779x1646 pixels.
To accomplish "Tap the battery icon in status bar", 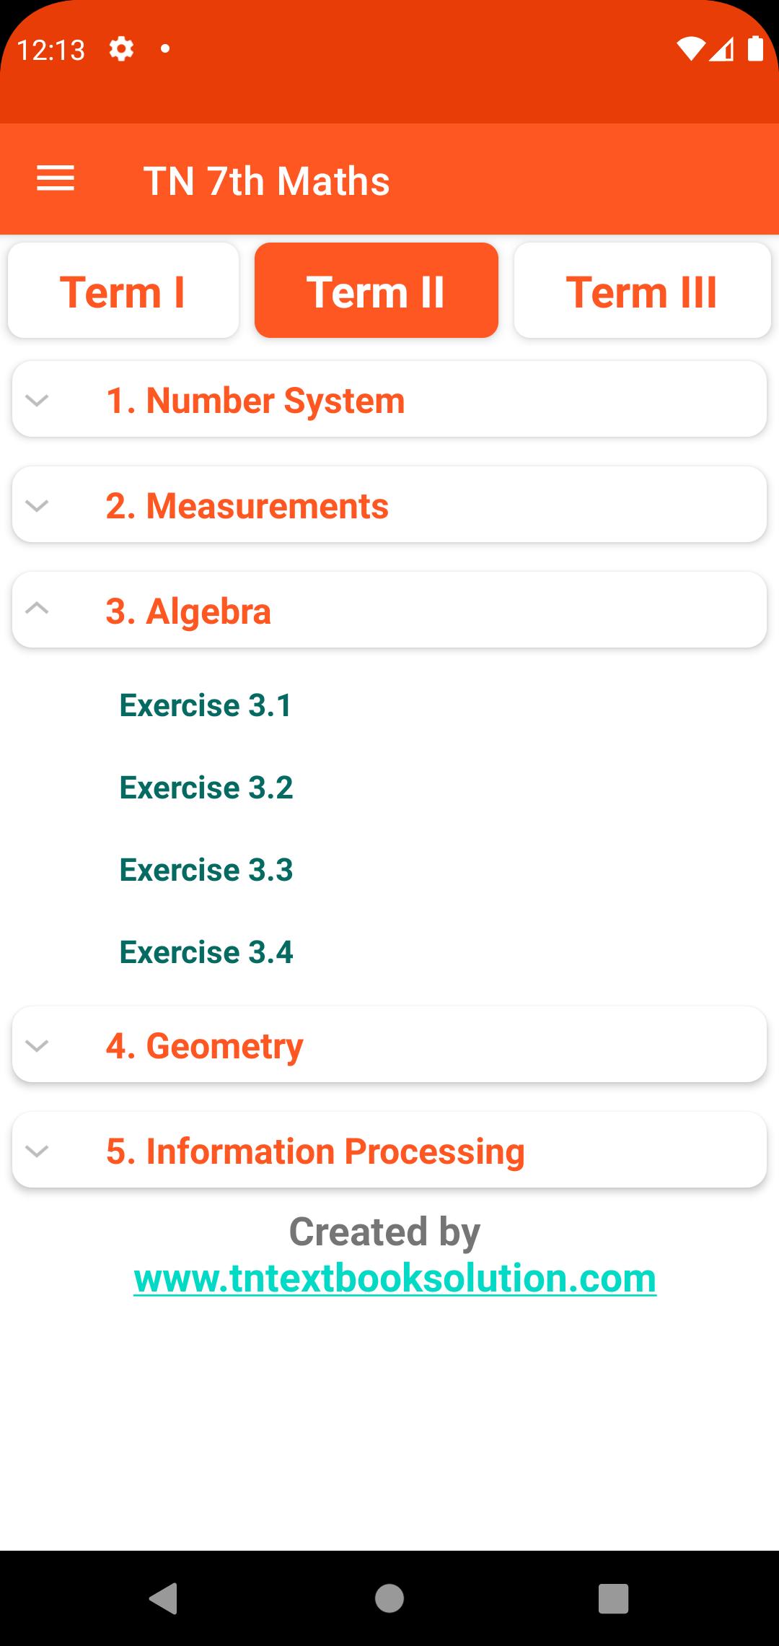I will pos(755,48).
